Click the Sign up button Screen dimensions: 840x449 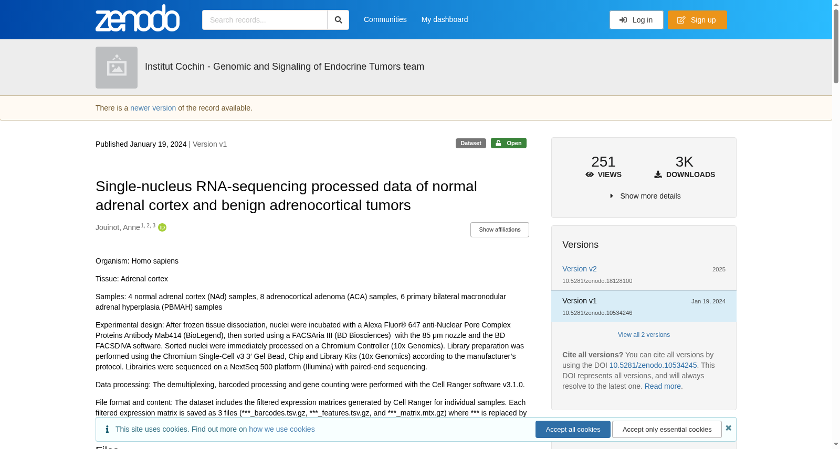697,20
